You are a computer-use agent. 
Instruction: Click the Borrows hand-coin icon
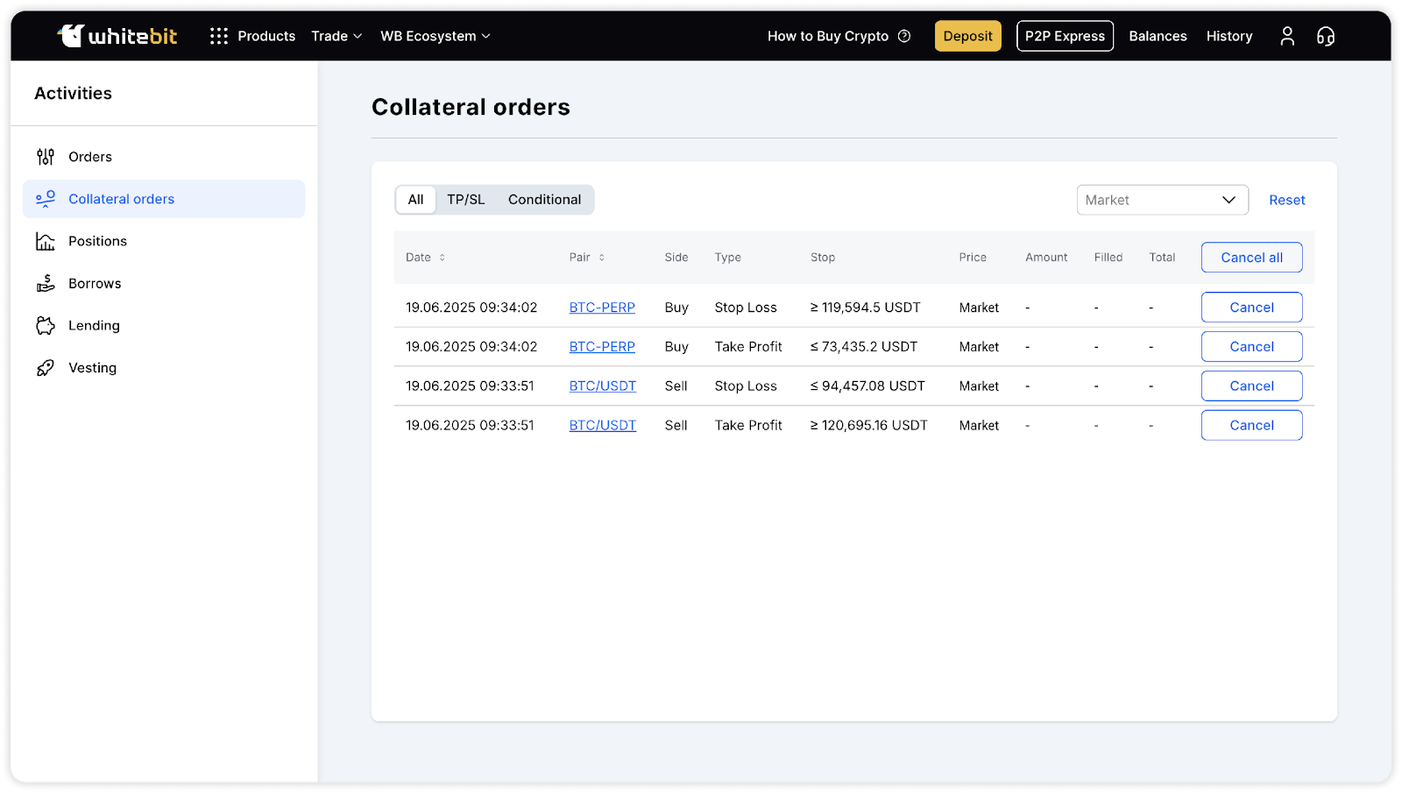(46, 283)
